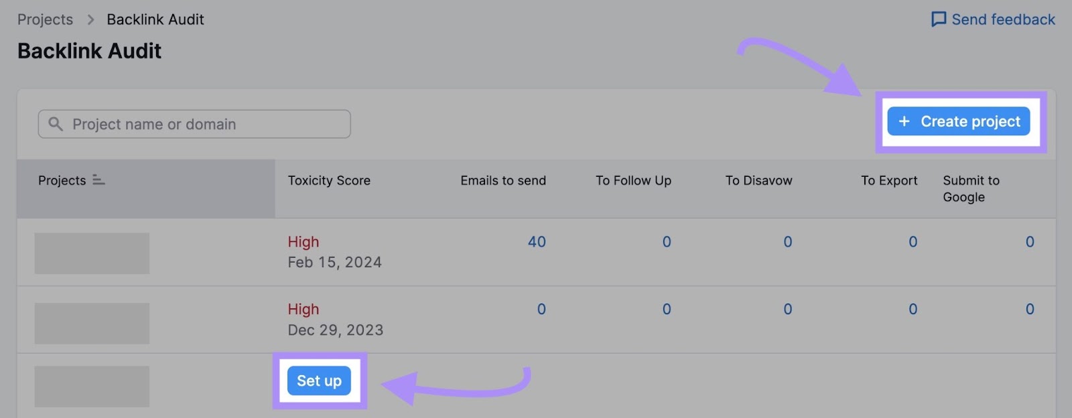This screenshot has height=418, width=1072.
Task: Click the To Follow Up zero for Feb 2024
Action: 666,242
